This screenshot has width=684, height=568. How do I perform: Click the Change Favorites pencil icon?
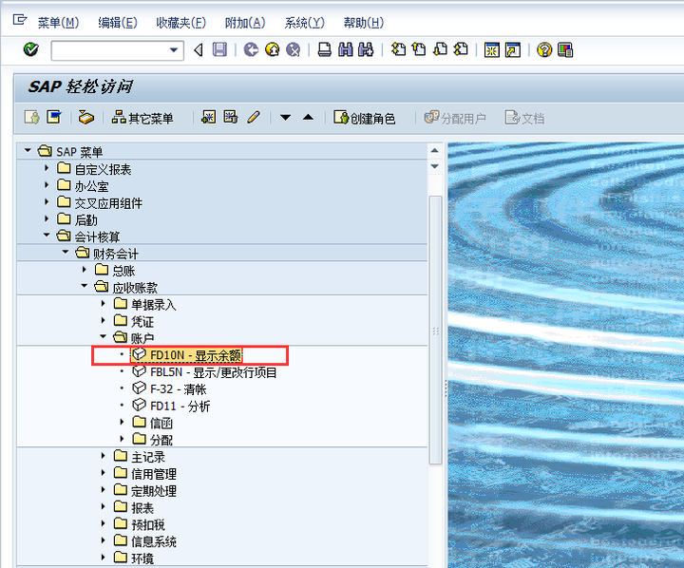[254, 117]
